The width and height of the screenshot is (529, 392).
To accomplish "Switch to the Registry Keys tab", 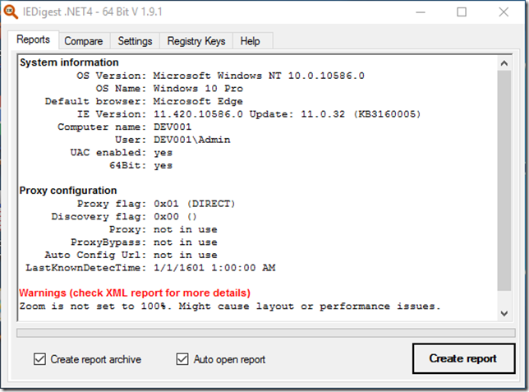I will (x=196, y=41).
